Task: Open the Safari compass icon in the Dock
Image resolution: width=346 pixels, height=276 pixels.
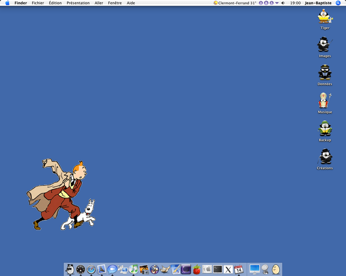Action: [x=91, y=270]
